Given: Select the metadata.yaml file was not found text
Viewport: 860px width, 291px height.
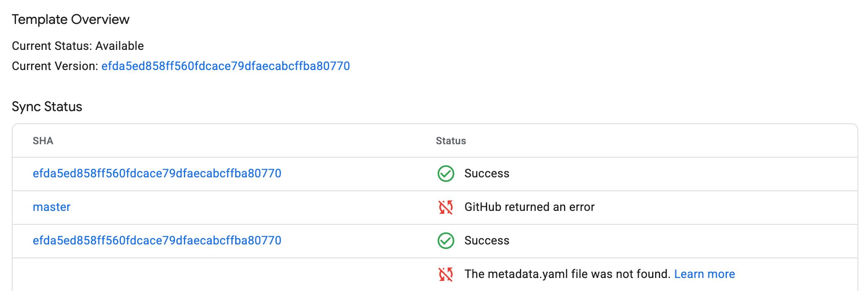Looking at the screenshot, I should pos(567,274).
